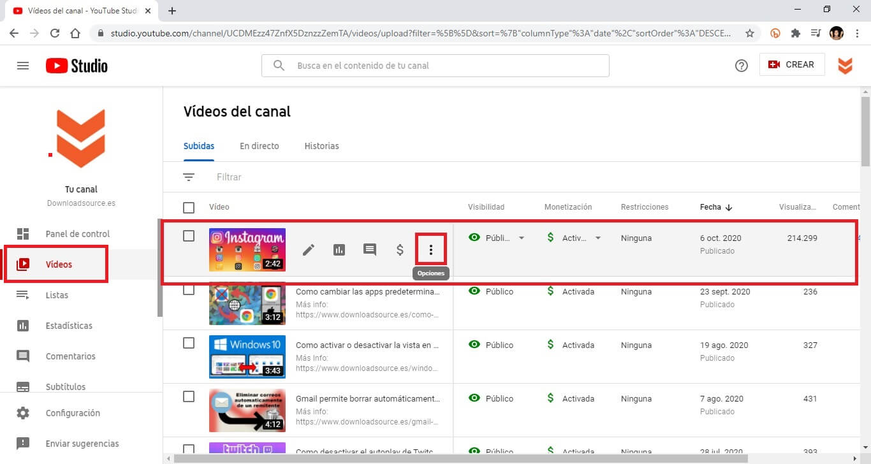The image size is (871, 464).
Task: Click the page vertical scrollbar
Action: pyautogui.click(x=865, y=131)
